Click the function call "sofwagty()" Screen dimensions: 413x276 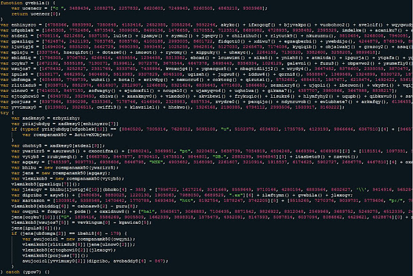pyautogui.click(x=102, y=91)
